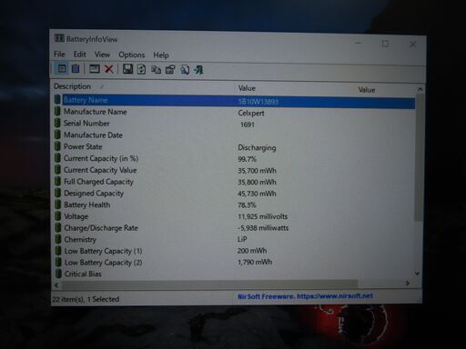Viewport: 466px width, 349px height.
Task: Click the green Exit toolbar icon
Action: click(x=198, y=70)
